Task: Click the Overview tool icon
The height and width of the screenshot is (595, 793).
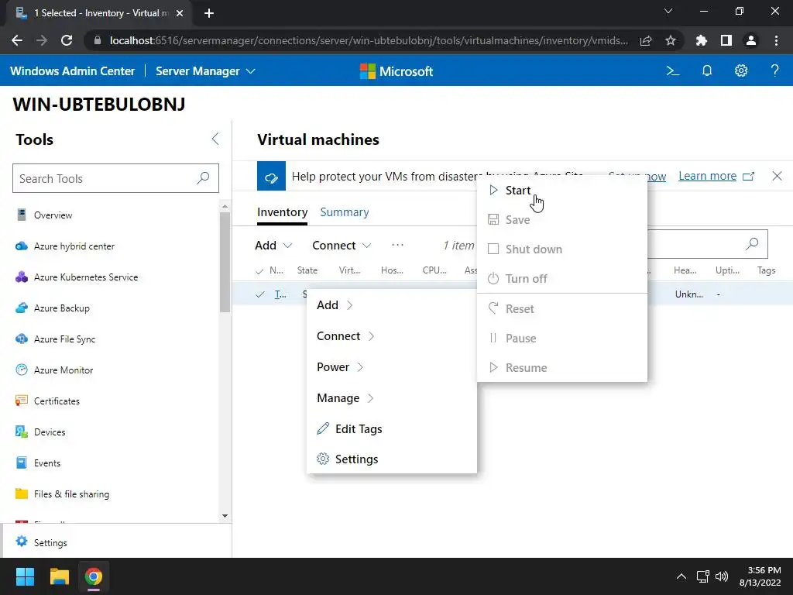Action: [21, 215]
